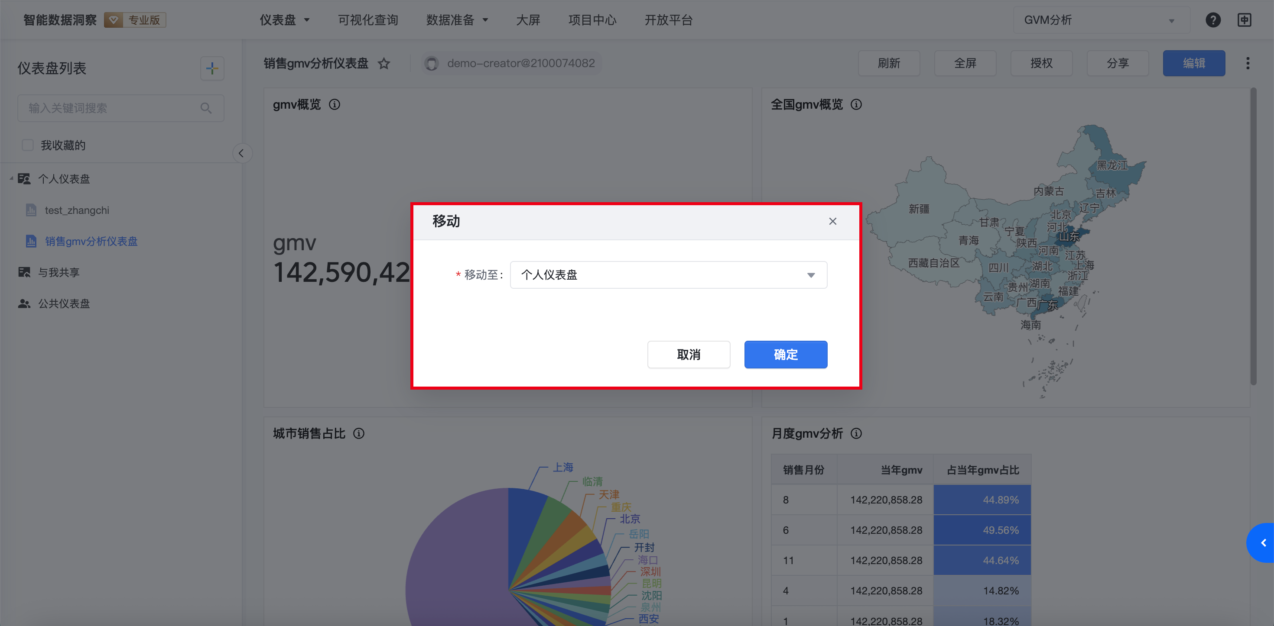This screenshot has width=1274, height=626.
Task: Open the 移动至 folder dropdown
Action: pos(668,275)
